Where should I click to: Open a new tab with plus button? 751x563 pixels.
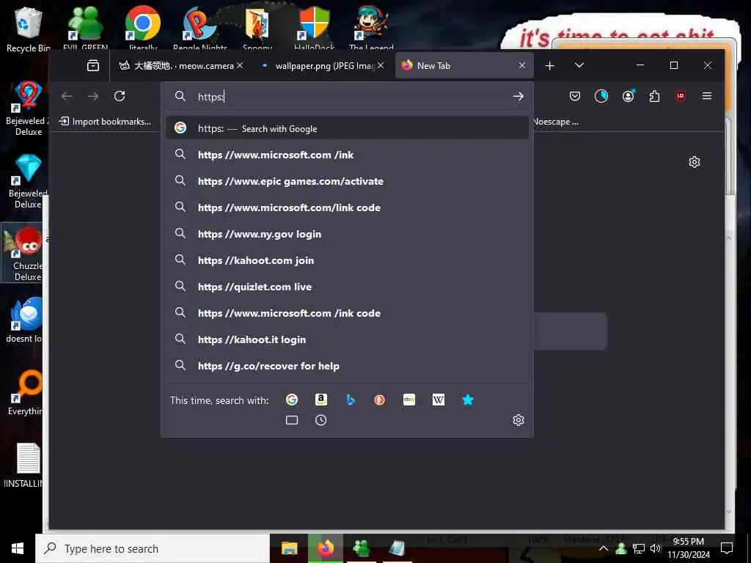tap(550, 65)
